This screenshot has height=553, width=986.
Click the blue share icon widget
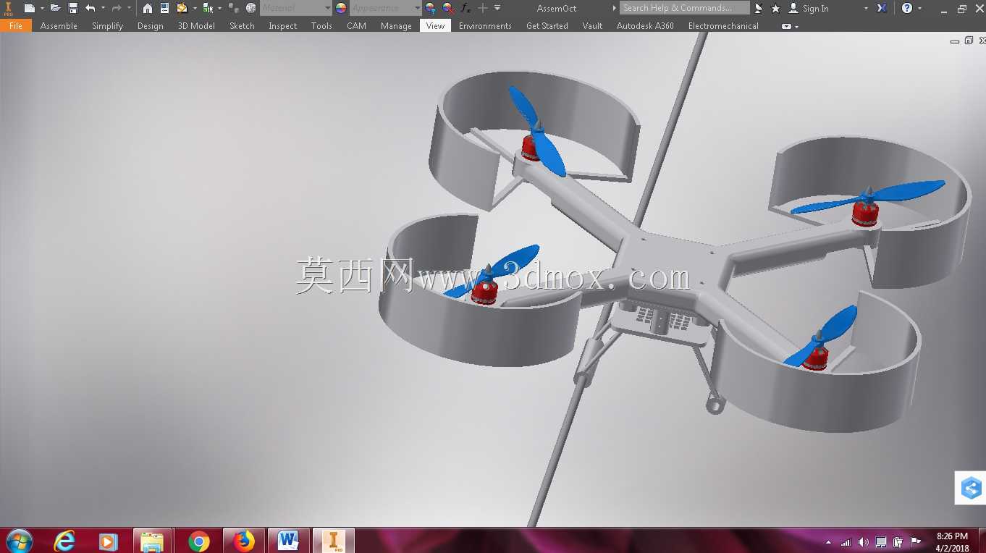coord(971,488)
